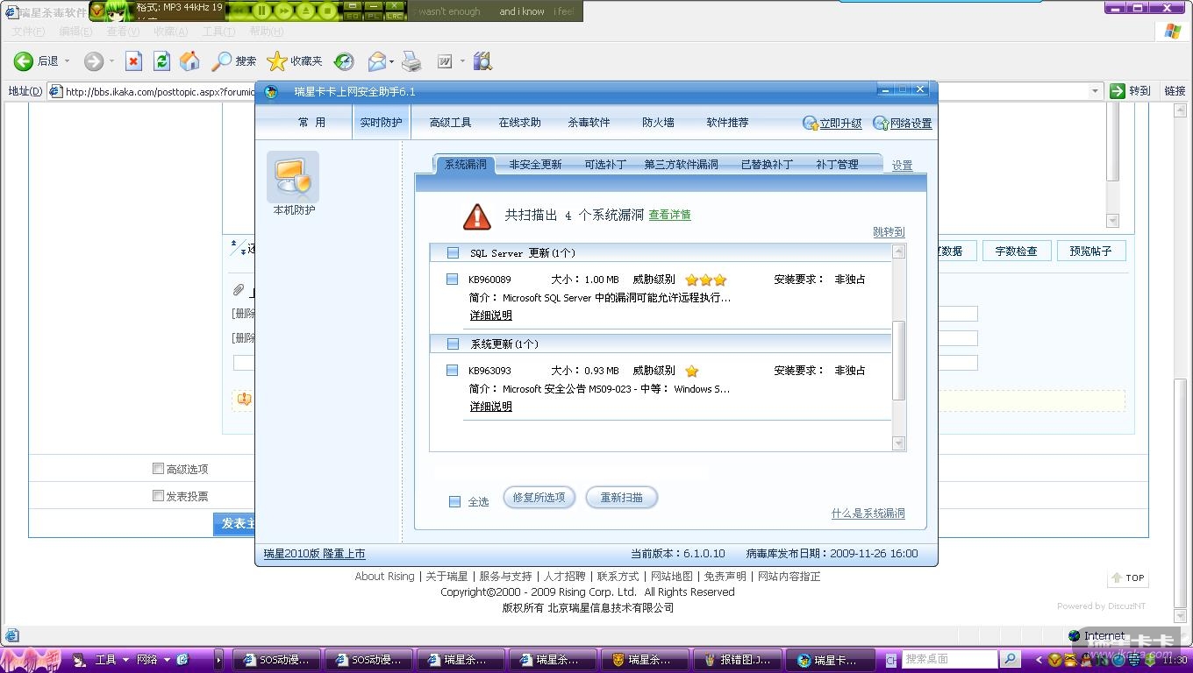The image size is (1193, 673).
Task: Open the IE History icon
Action: [x=344, y=61]
